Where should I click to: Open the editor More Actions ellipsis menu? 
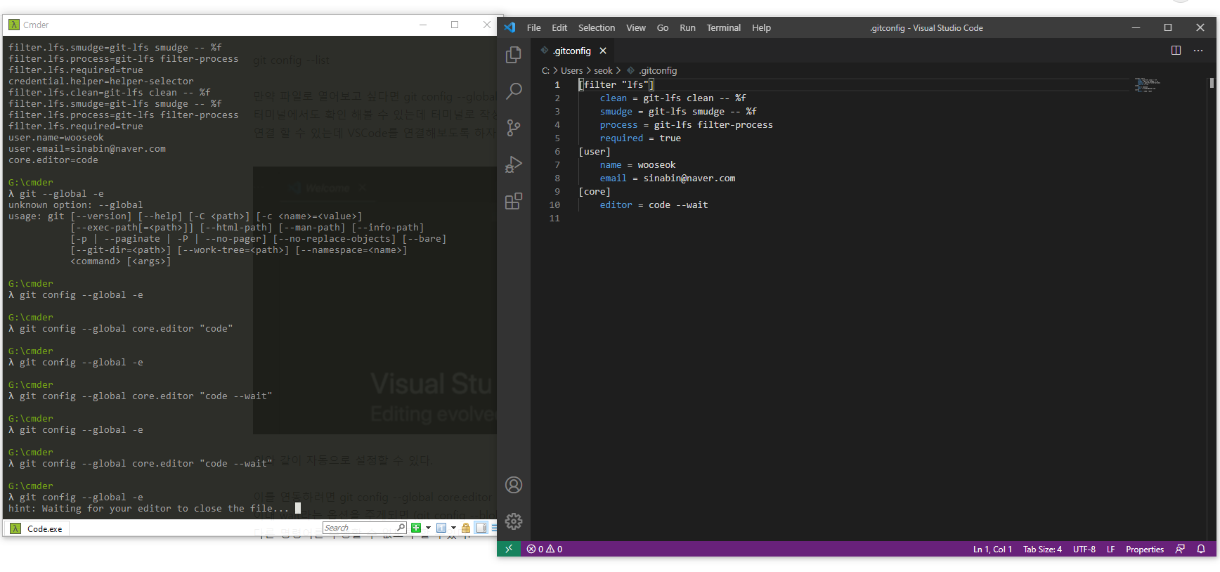point(1198,51)
